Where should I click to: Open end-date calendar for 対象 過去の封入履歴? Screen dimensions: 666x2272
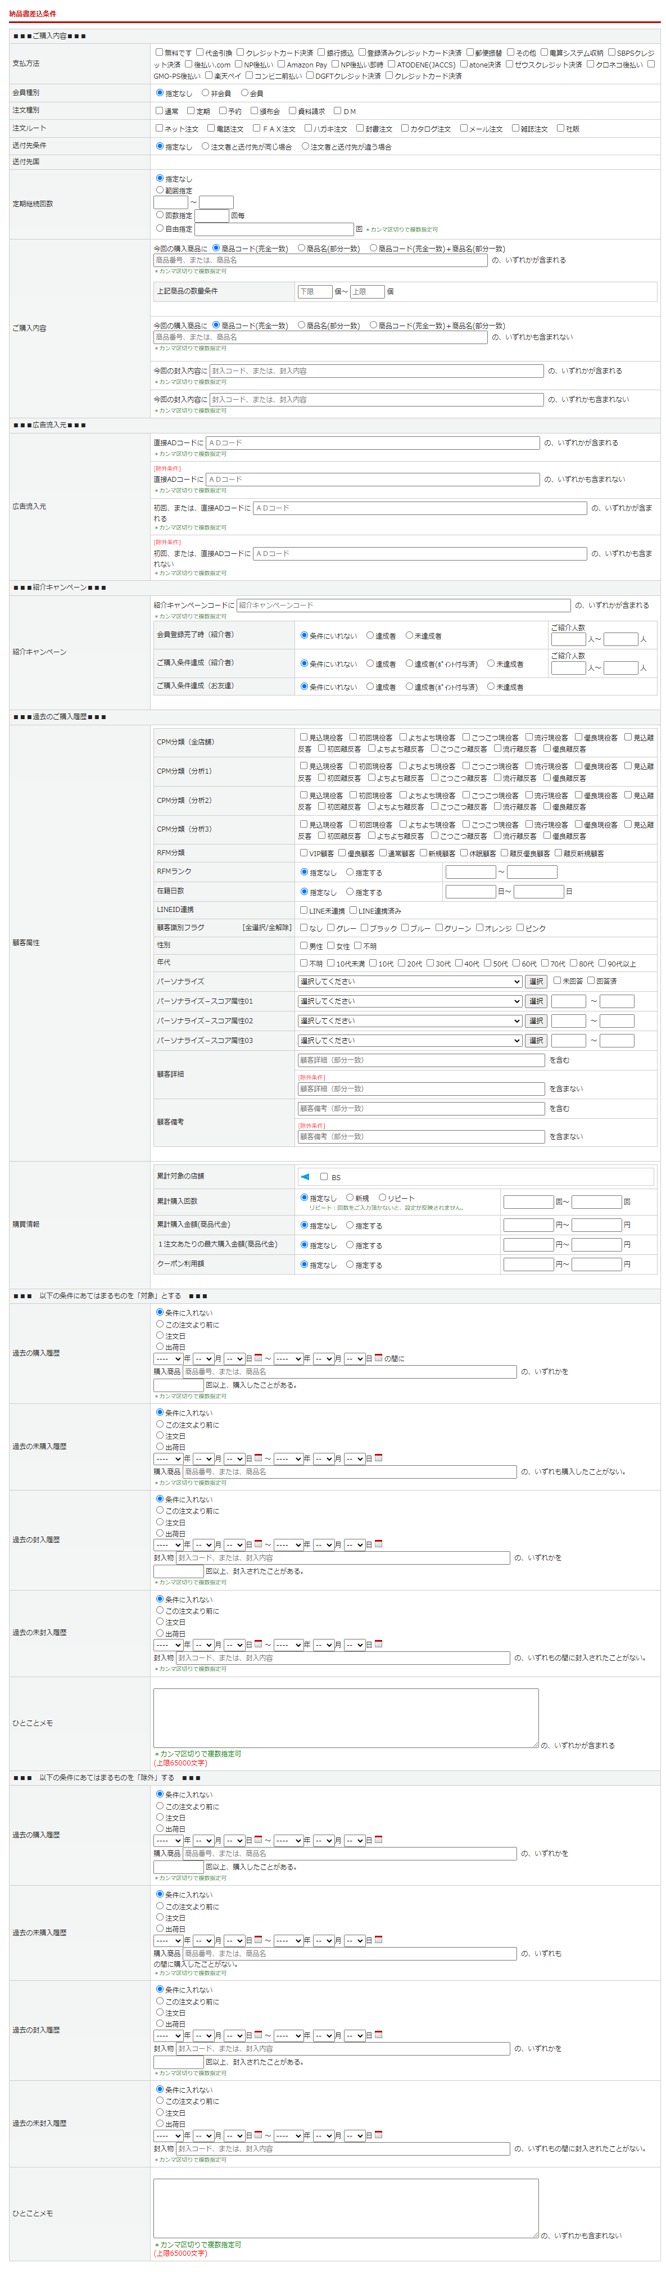click(378, 1544)
